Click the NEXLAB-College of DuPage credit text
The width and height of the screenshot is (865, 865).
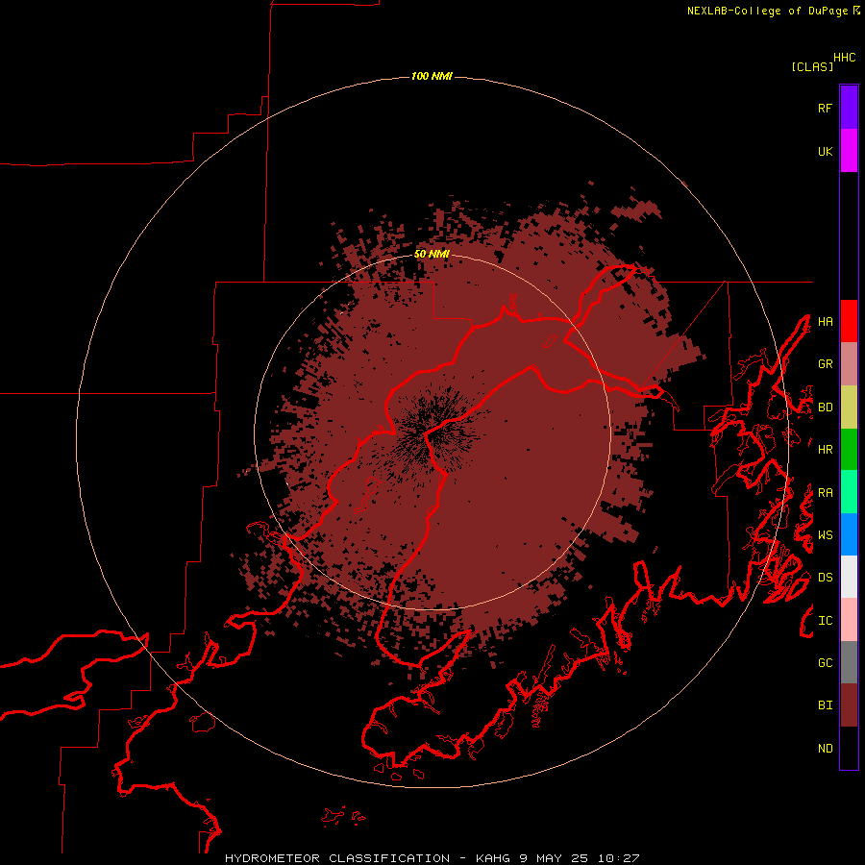(x=767, y=11)
